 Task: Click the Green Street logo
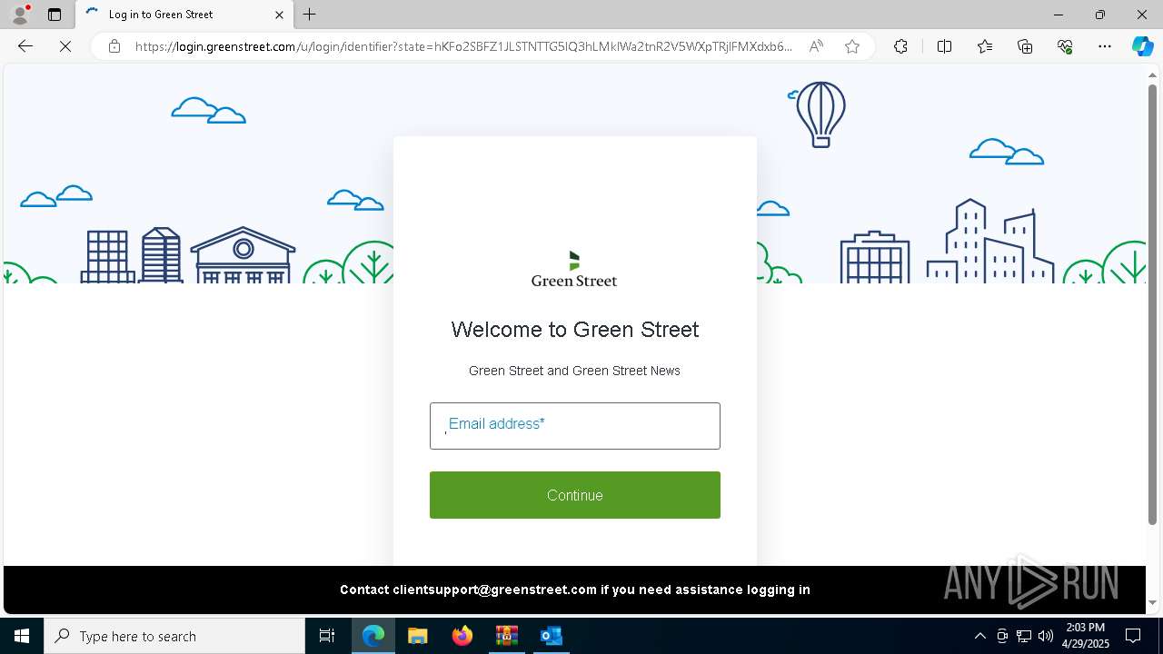574,269
